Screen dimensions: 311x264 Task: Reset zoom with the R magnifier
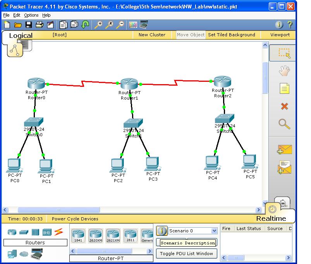[x=109, y=25]
